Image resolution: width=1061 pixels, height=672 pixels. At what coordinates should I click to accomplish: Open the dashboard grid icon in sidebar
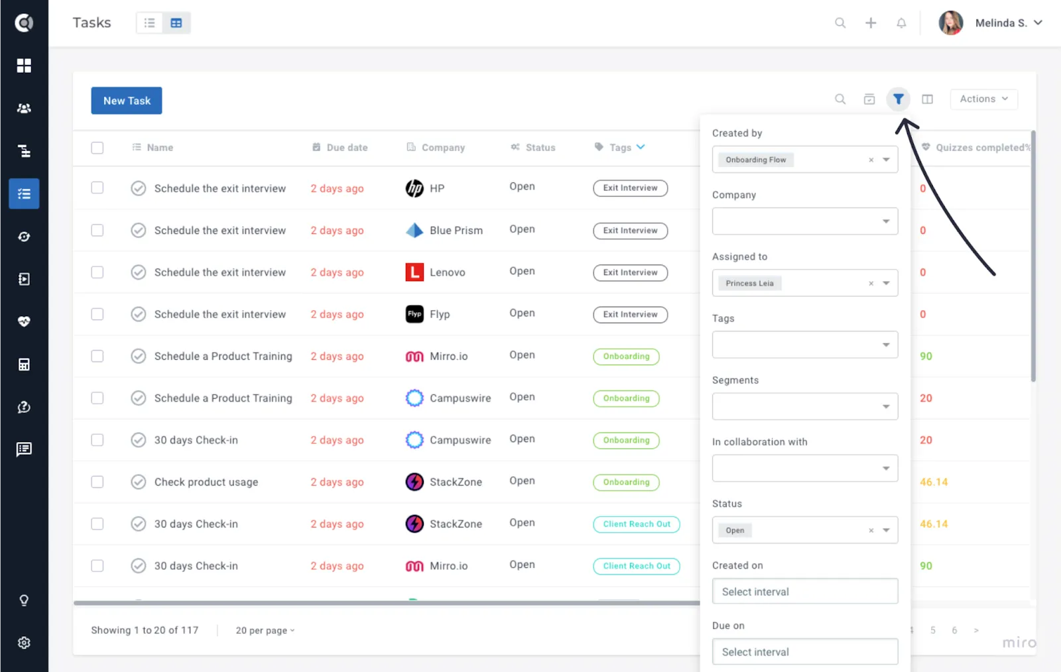point(24,65)
